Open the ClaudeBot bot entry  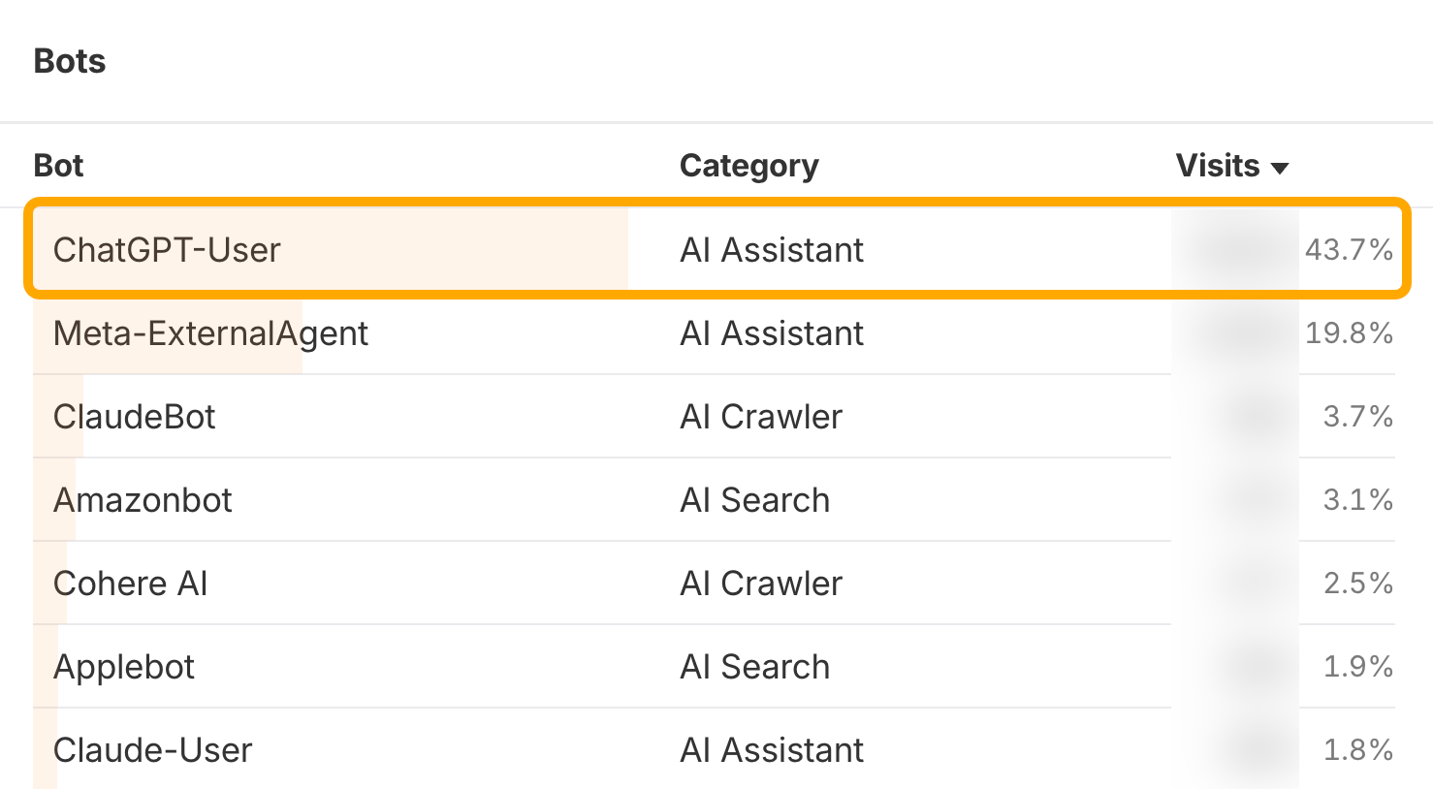pyautogui.click(x=135, y=417)
